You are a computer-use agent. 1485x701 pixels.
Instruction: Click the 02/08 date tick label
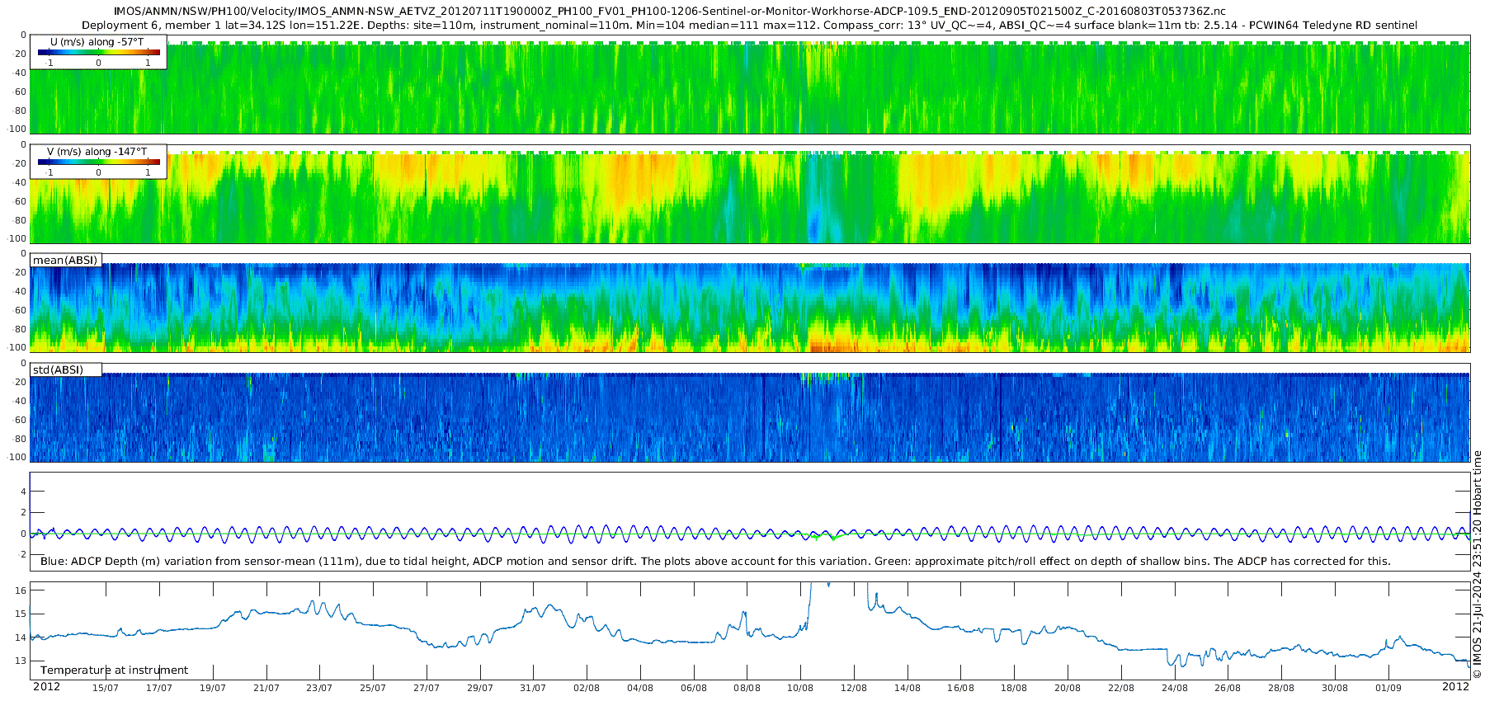click(587, 688)
